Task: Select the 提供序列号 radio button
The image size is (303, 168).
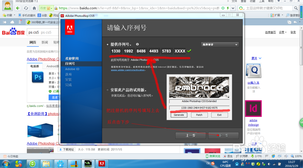Action: click(108, 44)
